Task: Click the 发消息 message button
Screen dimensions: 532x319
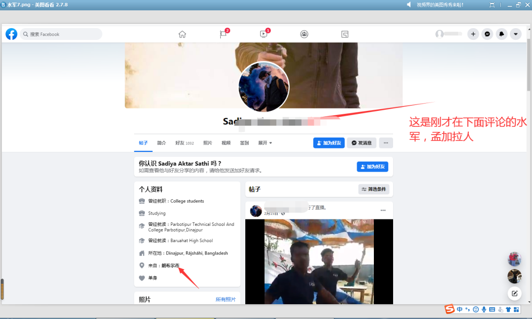Action: tap(362, 143)
